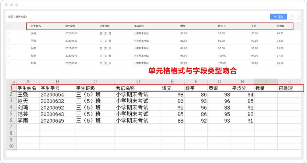Click student name 孙婷 in the table
This screenshot has height=163, width=307.
[34, 56]
